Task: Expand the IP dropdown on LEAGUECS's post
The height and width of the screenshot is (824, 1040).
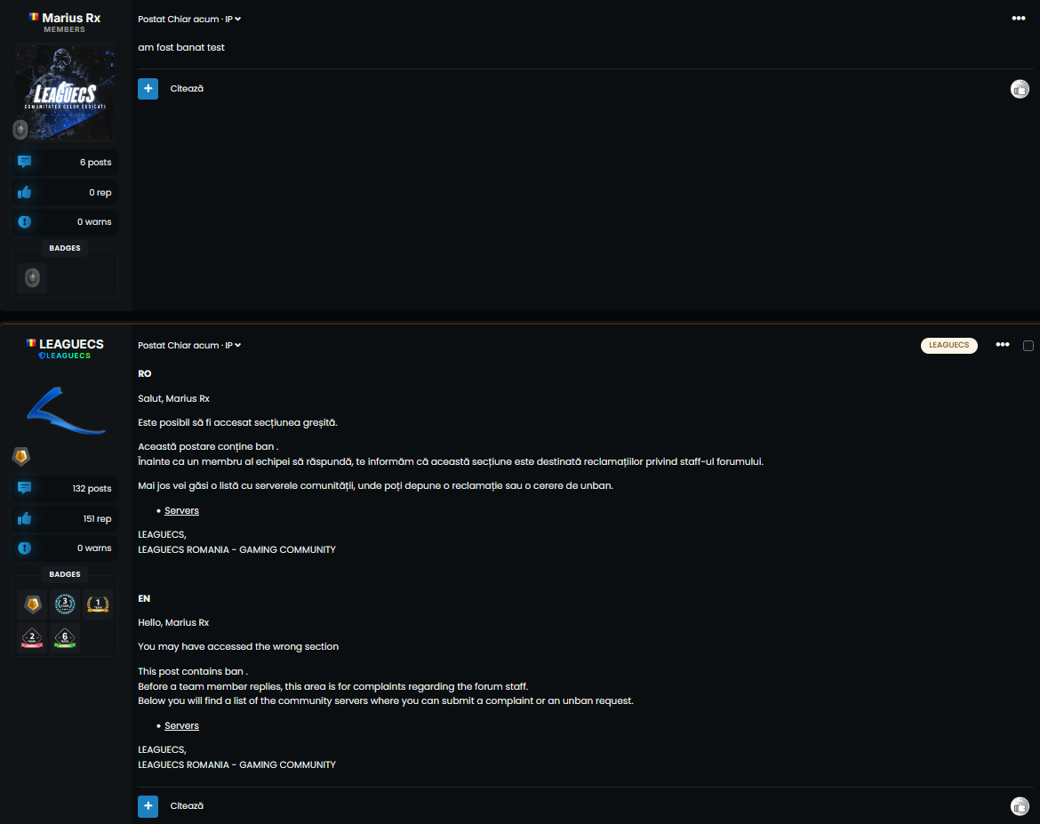Action: pyautogui.click(x=233, y=346)
